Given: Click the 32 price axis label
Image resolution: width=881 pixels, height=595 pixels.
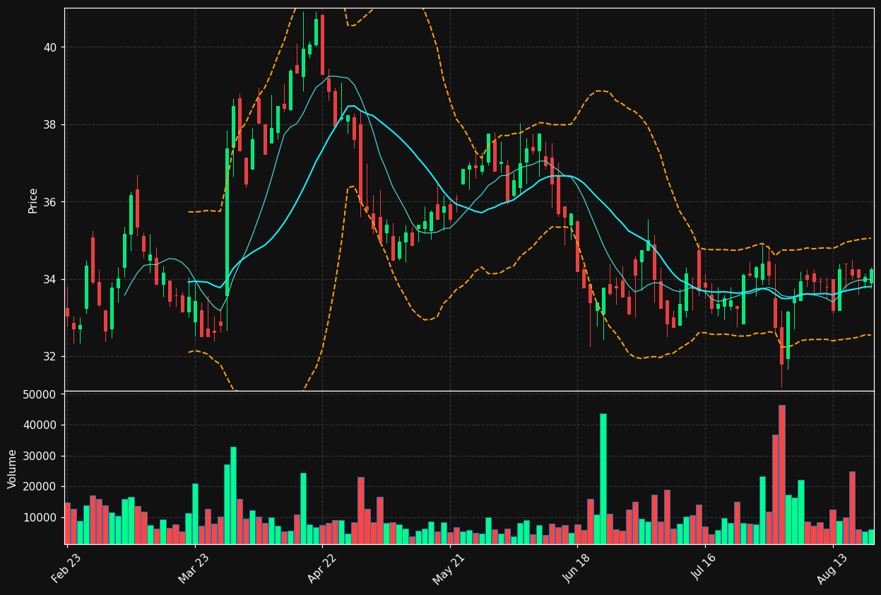Looking at the screenshot, I should [52, 356].
